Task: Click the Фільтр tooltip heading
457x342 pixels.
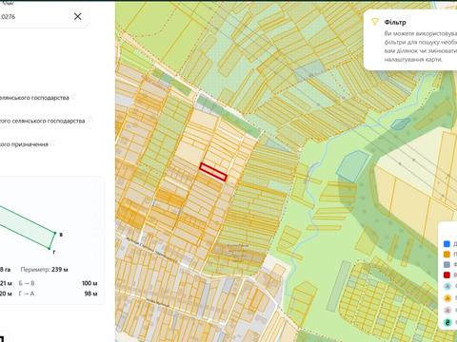Action: point(395,22)
